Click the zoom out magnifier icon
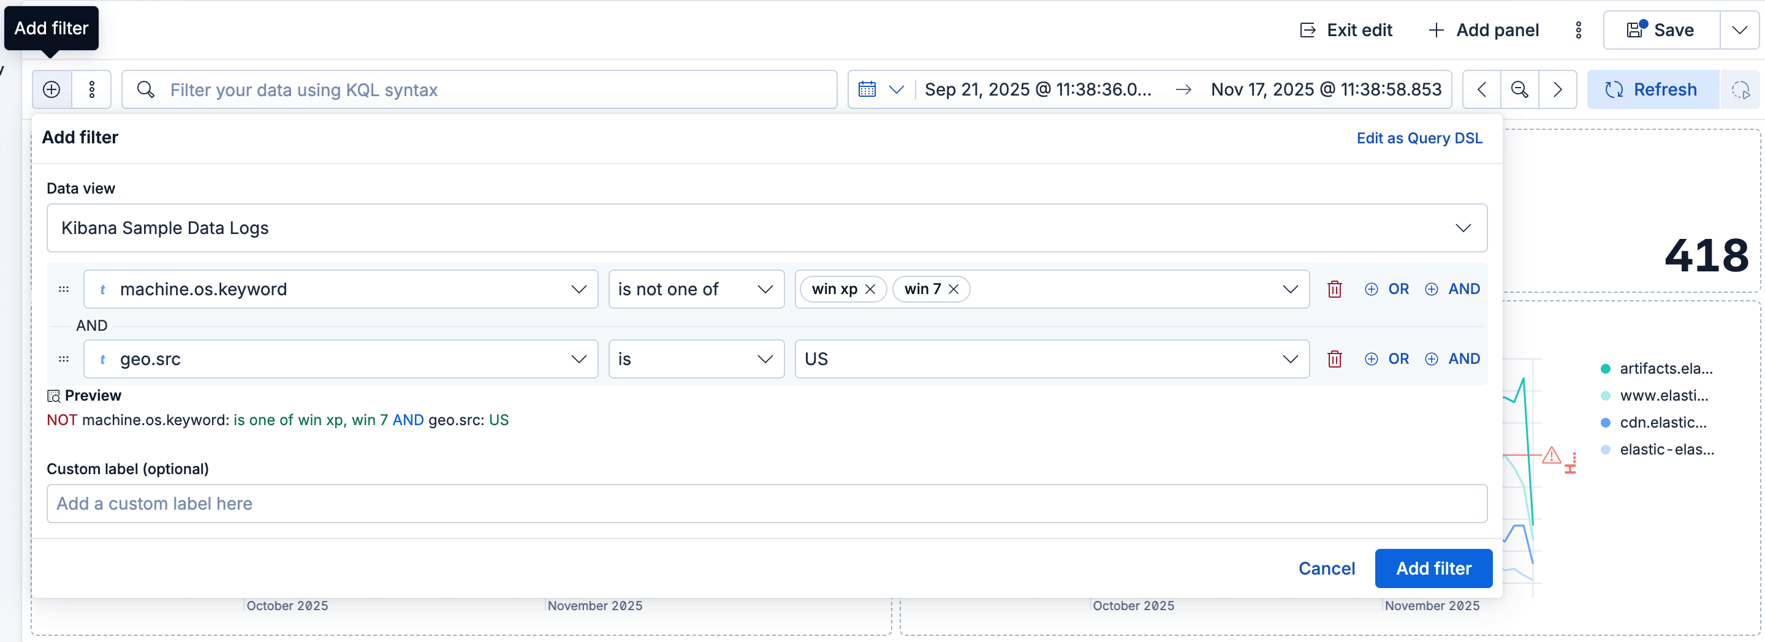 [x=1520, y=89]
